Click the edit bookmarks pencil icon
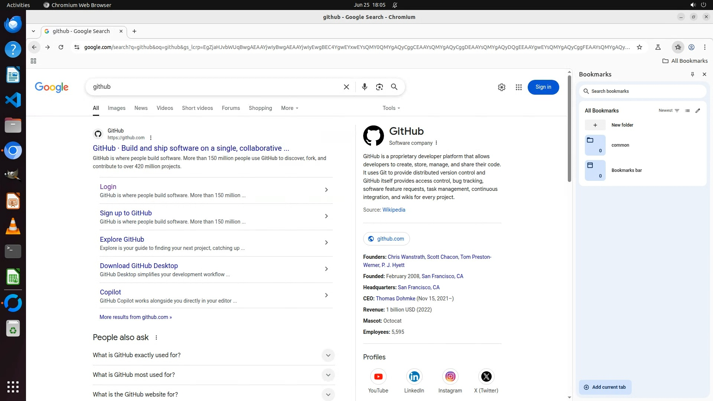Screen dimensions: 713x401 point(698,111)
